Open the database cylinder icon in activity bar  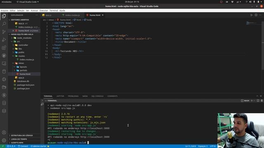coord(4,72)
